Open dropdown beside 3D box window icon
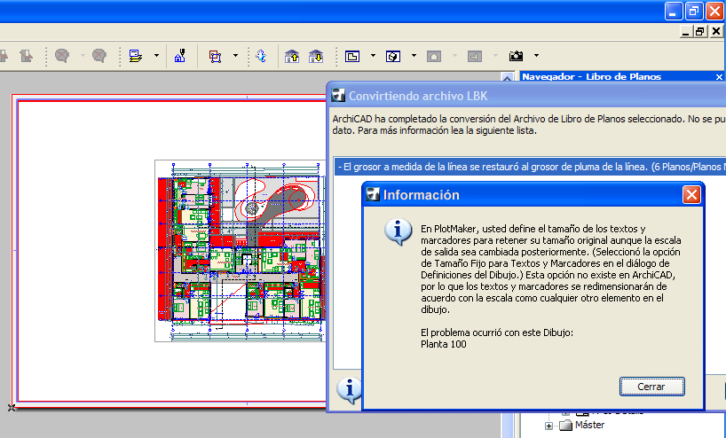Screen dimensions: 726x438 tap(414, 56)
